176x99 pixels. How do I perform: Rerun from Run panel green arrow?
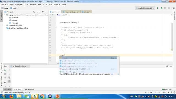[5, 70]
